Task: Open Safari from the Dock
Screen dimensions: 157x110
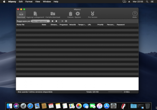Action: point(30,106)
